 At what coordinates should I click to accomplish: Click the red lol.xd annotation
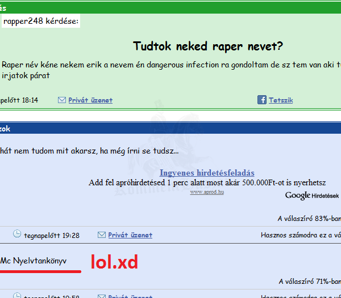(x=115, y=261)
